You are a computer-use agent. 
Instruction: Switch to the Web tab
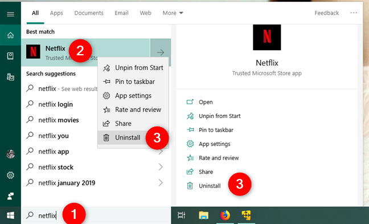click(x=145, y=13)
